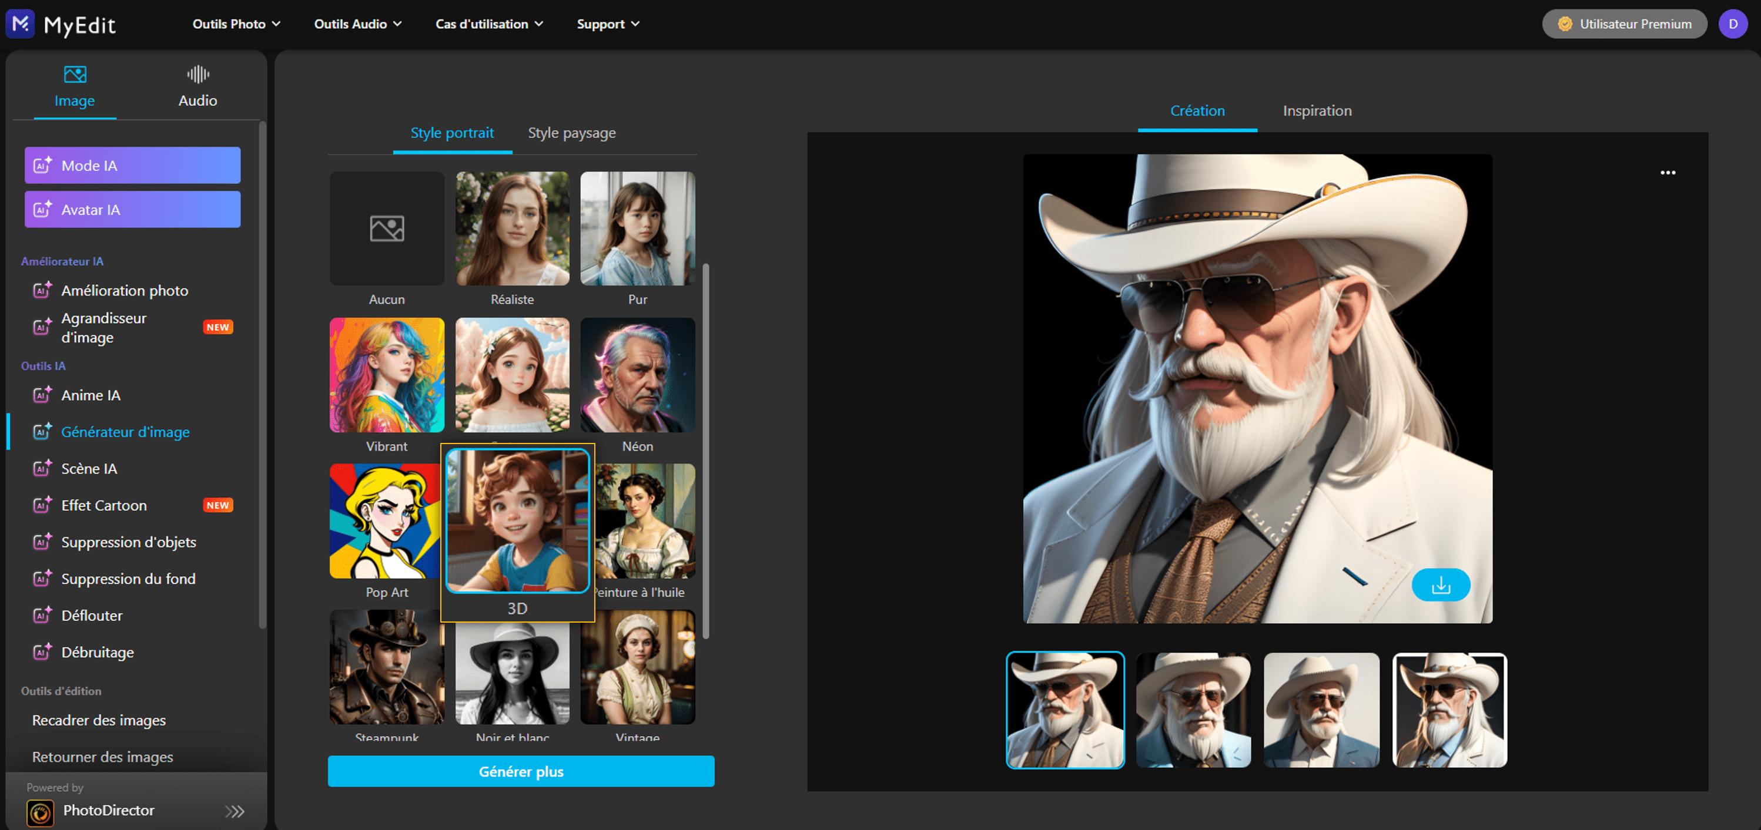Click the Mode IA button
Viewport: 1761px width, 830px height.
(133, 165)
